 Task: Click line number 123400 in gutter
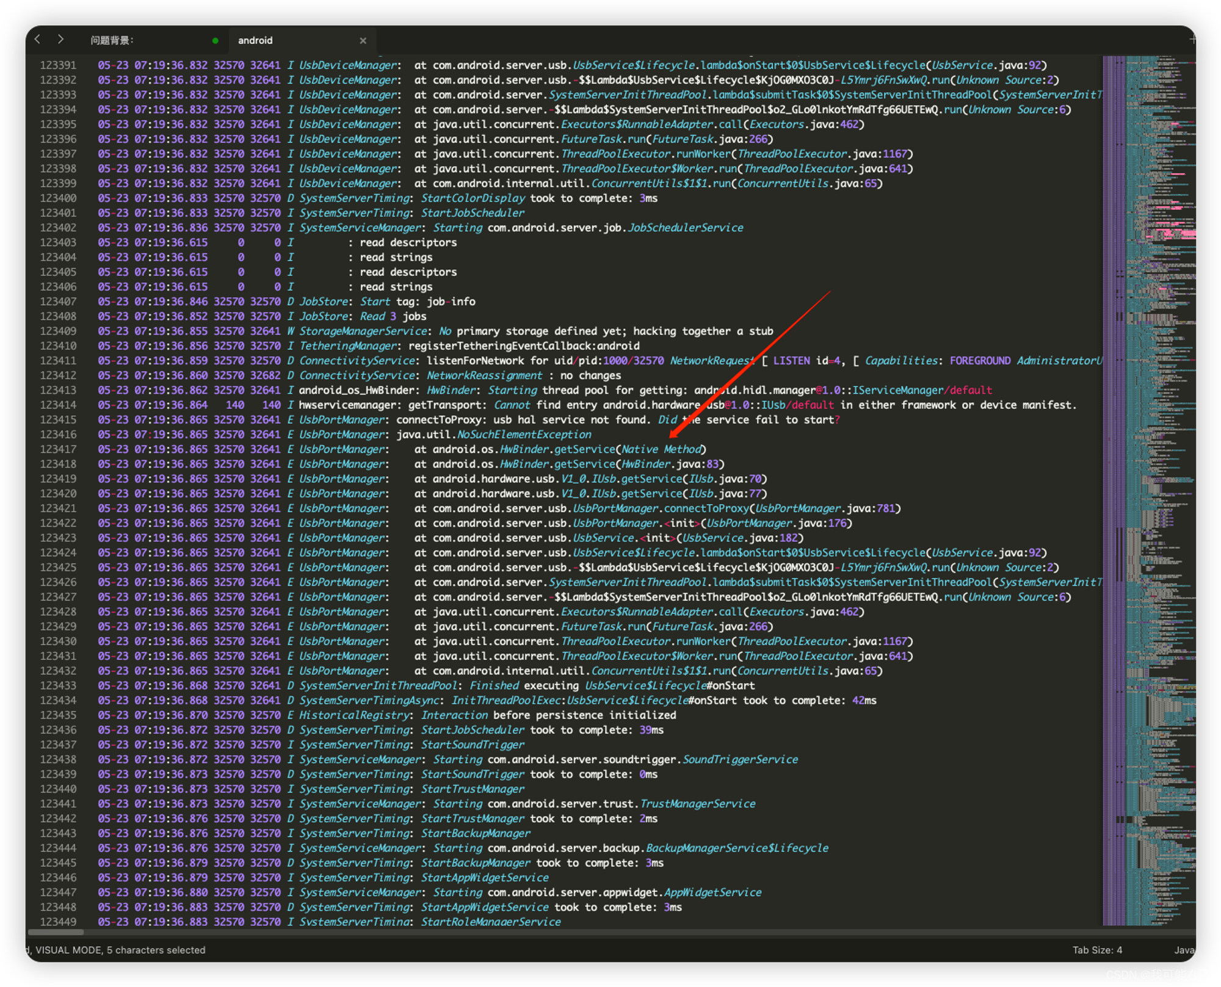pos(59,198)
